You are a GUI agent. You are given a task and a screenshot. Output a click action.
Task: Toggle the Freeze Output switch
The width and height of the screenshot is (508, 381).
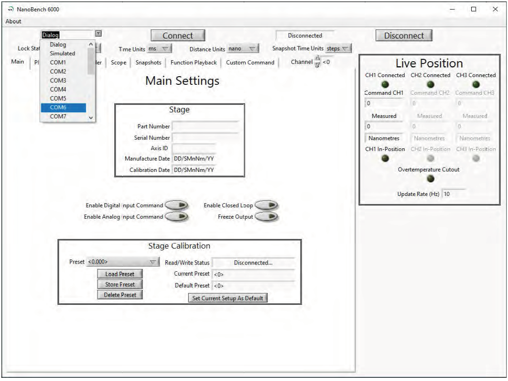(266, 217)
